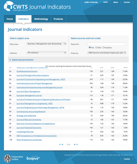Select the ISSN radio button
Image resolution: width=137 pixels, height=164 pixels.
(96, 47)
